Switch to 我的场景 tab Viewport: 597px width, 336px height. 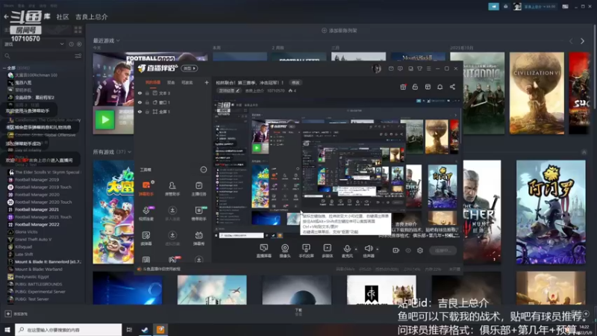[153, 82]
